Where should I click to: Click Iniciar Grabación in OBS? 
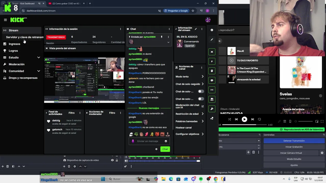point(294,147)
